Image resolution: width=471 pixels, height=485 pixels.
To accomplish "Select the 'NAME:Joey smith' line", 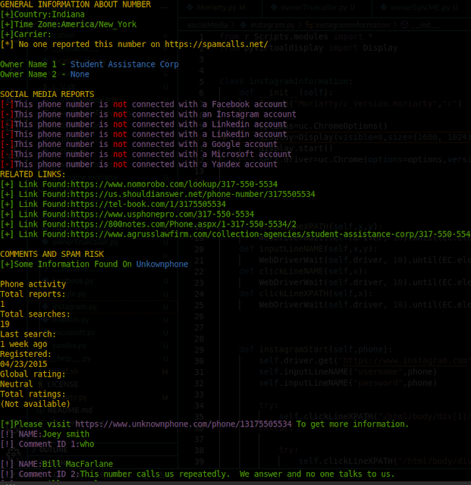I will pyautogui.click(x=45, y=434).
